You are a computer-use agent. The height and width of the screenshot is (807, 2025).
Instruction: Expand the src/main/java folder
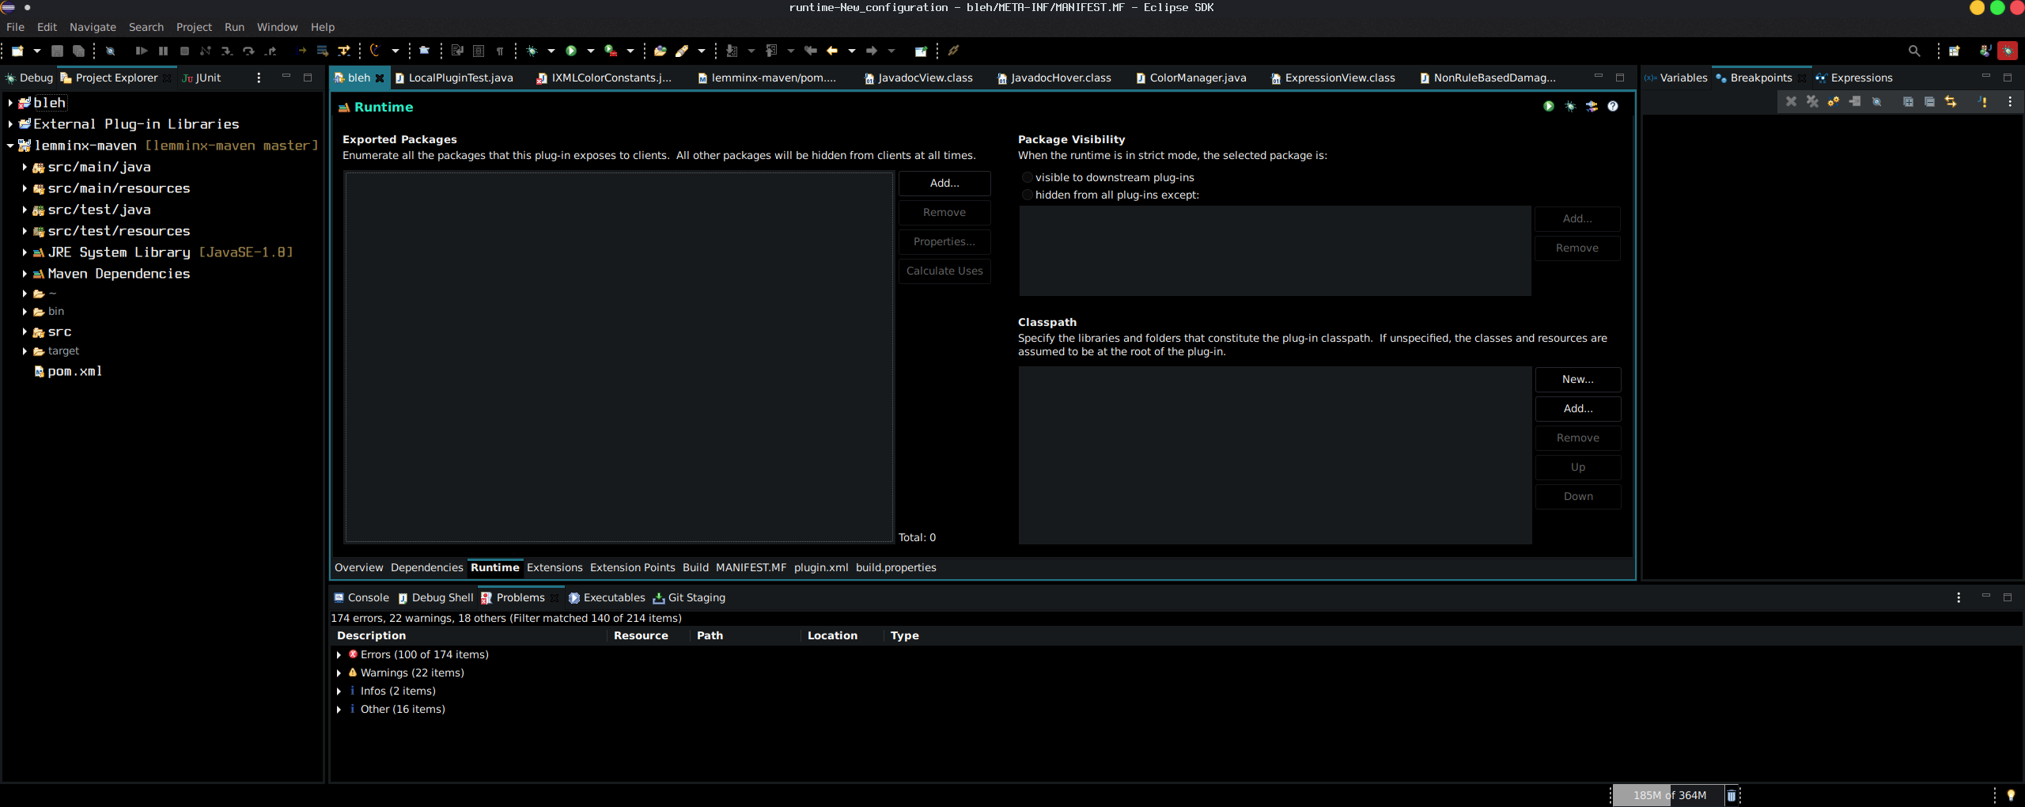[25, 167]
